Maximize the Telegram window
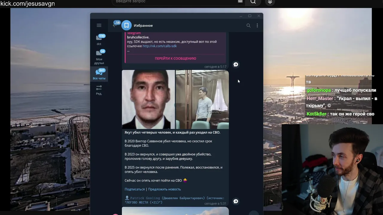The height and width of the screenshot is (215, 383). coord(250,16)
